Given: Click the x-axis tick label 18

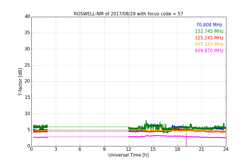Looking at the screenshot, I should (177, 149).
